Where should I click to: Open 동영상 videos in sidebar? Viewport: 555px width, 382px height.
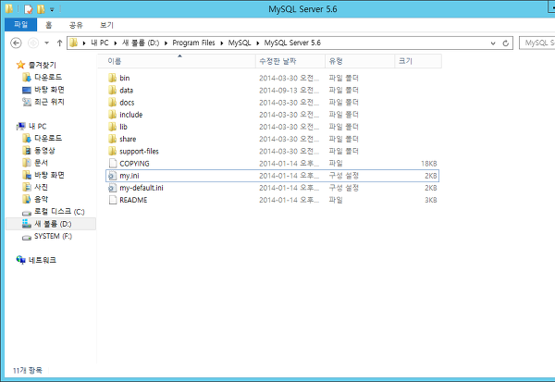[x=44, y=151]
